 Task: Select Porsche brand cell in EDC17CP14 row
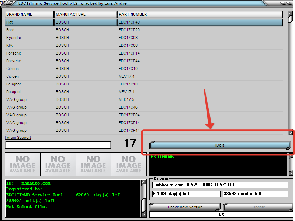click(29, 53)
